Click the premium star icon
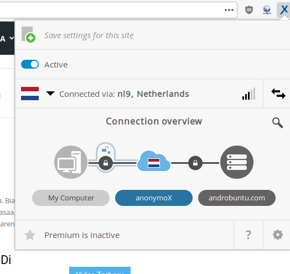 pos(30,235)
